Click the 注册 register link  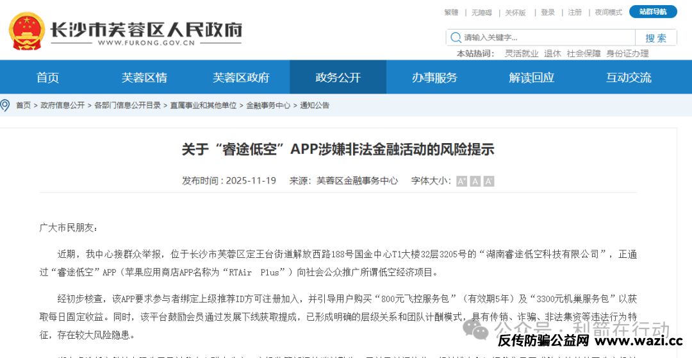[x=575, y=12]
